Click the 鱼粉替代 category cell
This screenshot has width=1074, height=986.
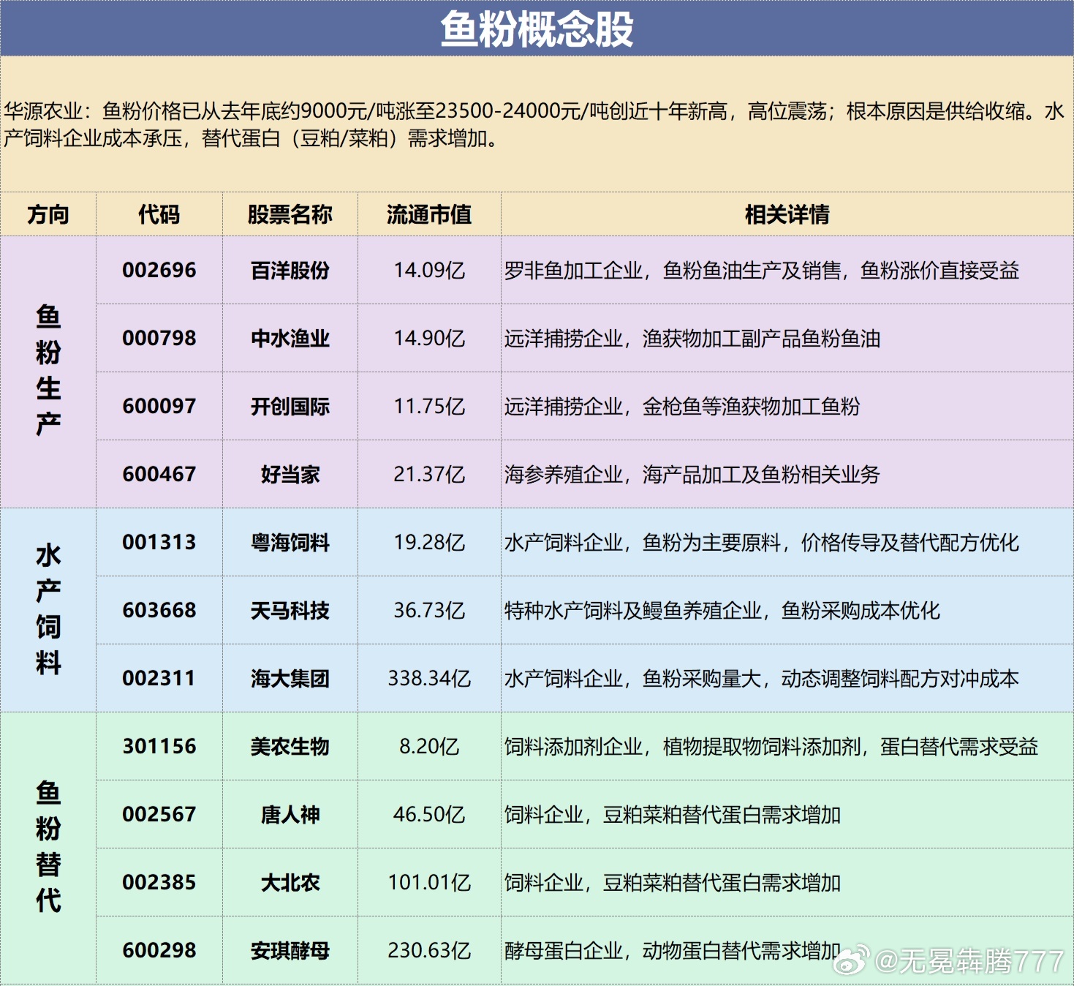coord(48,848)
